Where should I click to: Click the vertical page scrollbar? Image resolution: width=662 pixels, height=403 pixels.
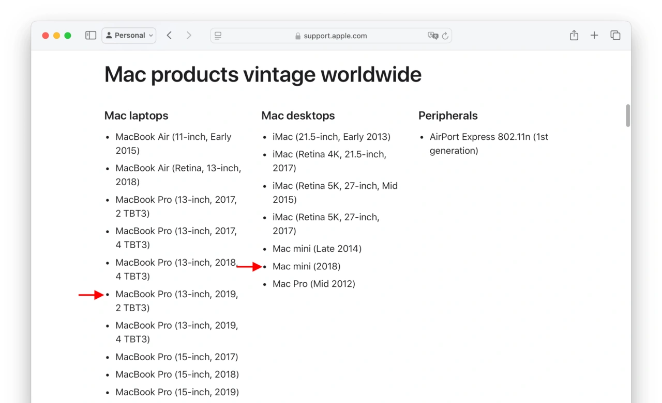pos(628,116)
